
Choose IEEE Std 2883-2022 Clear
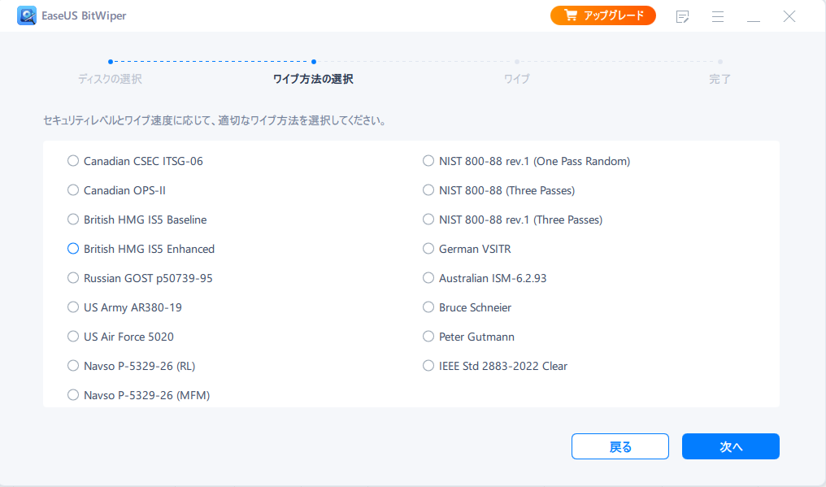pyautogui.click(x=428, y=365)
